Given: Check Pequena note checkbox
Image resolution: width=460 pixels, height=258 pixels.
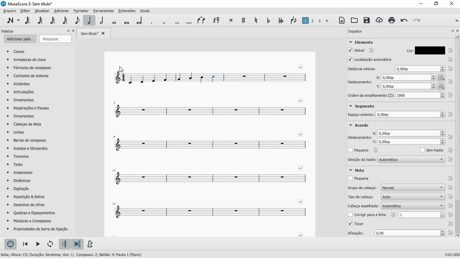Looking at the screenshot, I should point(350,178).
